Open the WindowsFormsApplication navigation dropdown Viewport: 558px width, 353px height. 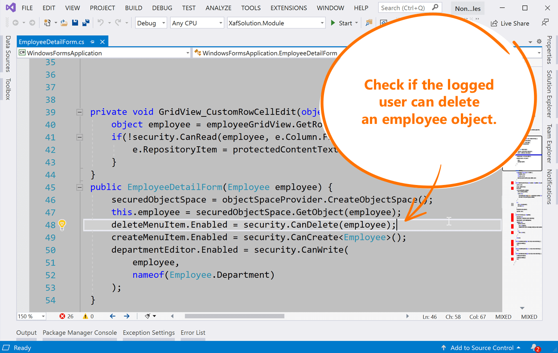[x=103, y=53]
